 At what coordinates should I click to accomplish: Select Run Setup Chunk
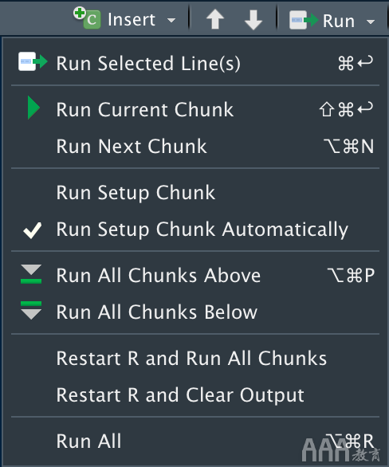195,192
